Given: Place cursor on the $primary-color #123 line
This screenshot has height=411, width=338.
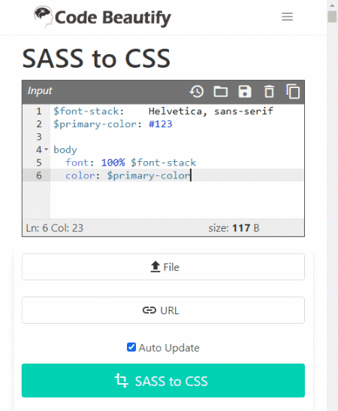Looking at the screenshot, I should pyautogui.click(x=177, y=123).
